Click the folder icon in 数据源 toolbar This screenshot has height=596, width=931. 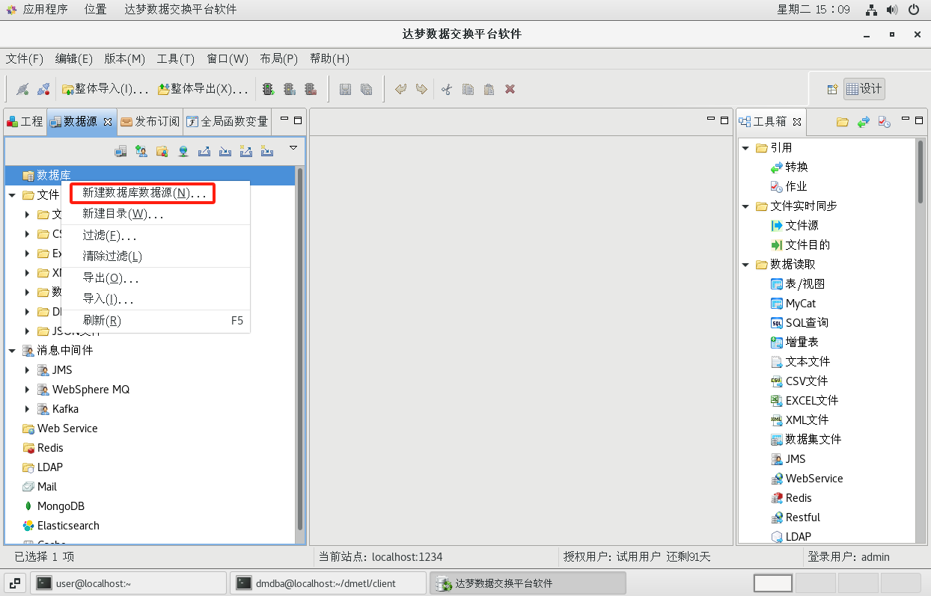162,151
